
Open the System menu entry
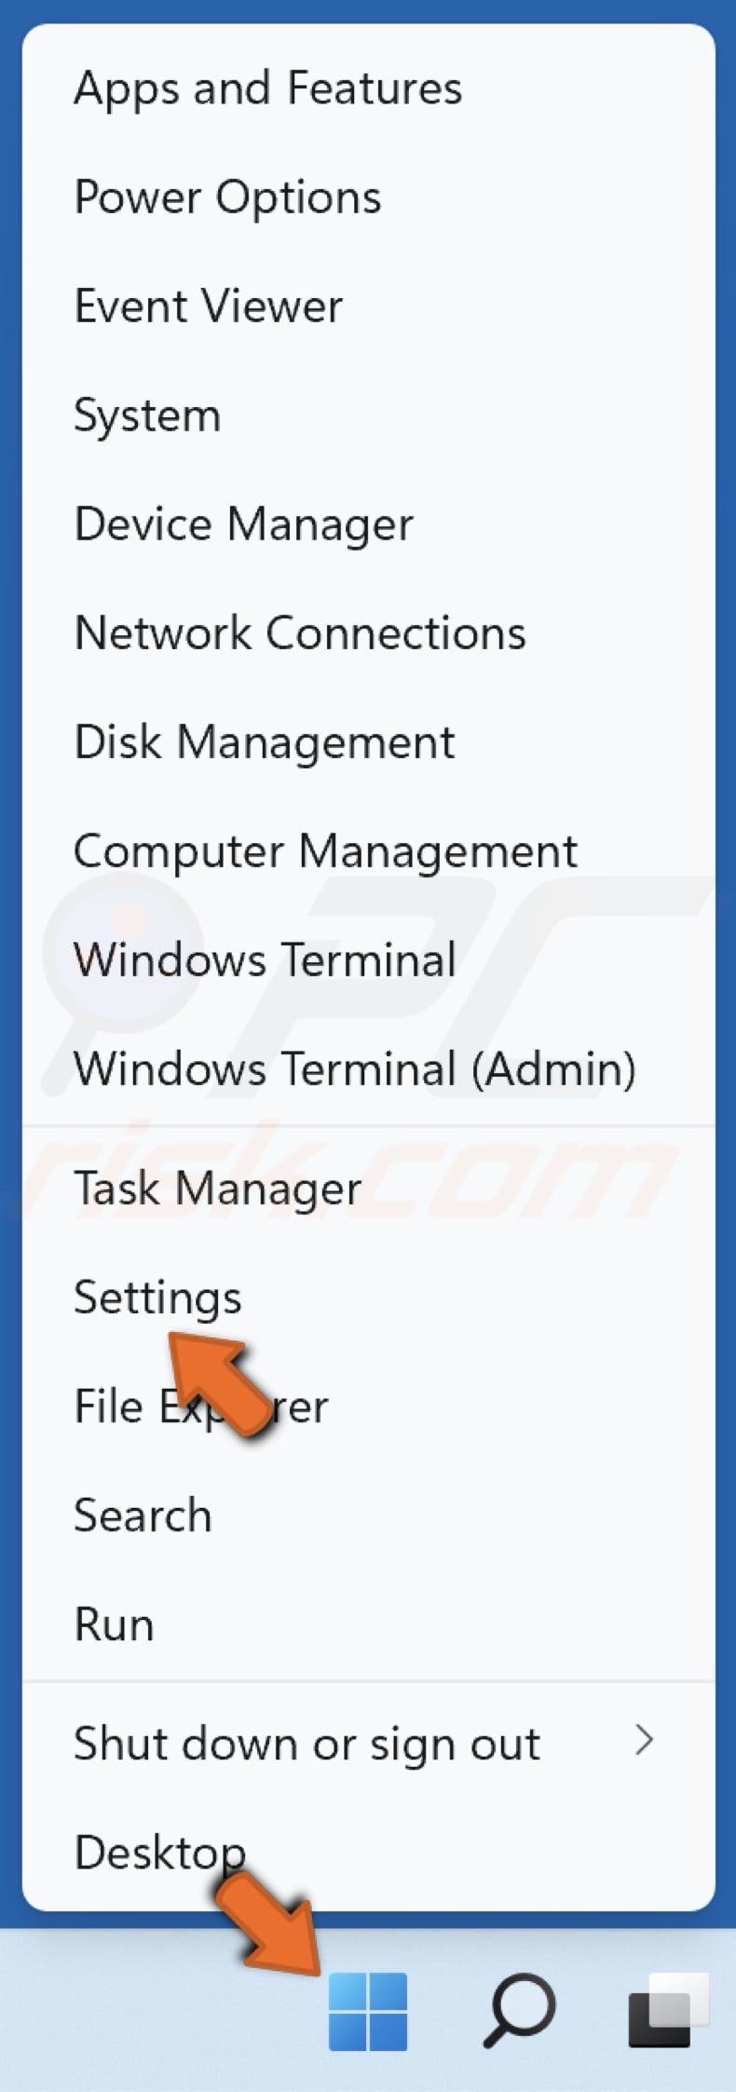[x=146, y=414]
